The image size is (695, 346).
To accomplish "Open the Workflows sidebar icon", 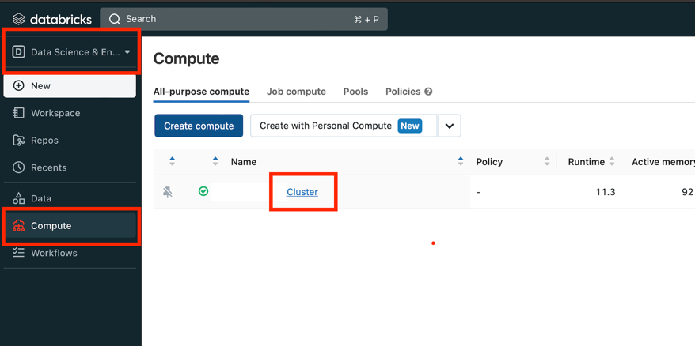I will [x=19, y=253].
